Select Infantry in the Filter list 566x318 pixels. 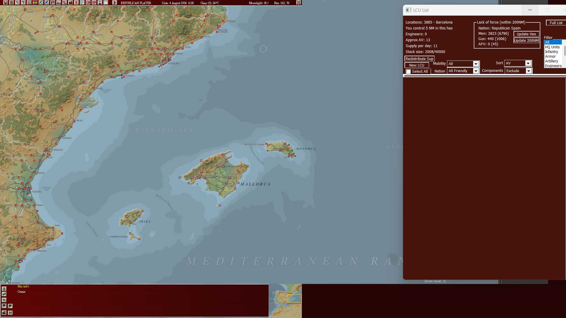[552, 52]
